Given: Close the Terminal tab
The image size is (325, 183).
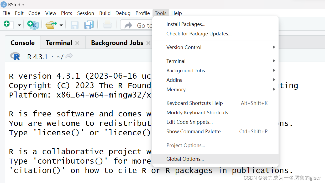Looking at the screenshot, I should [x=77, y=43].
